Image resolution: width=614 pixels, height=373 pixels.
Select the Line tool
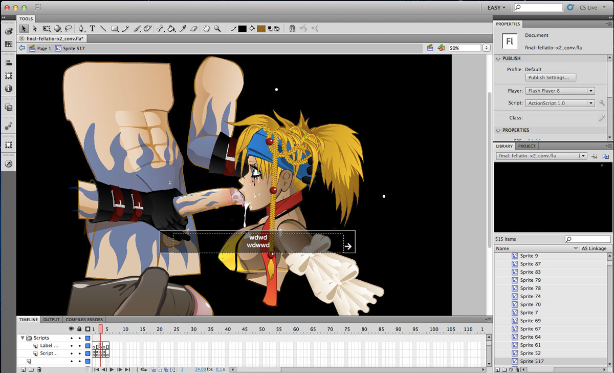point(103,29)
